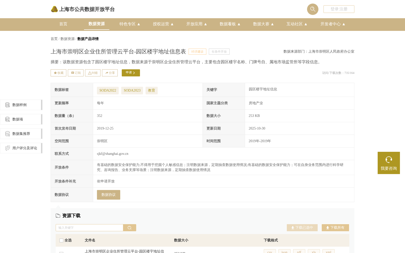This screenshot has height=253, width=405.
Task: Jump to 用户评分及评论 section
Action: click(21, 148)
